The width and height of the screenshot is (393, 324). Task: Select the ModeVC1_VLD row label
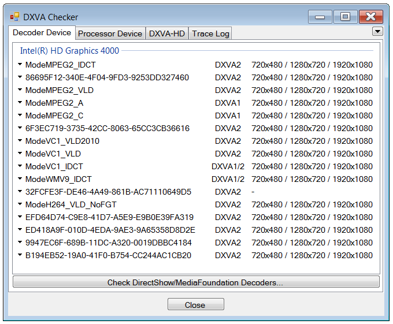[53, 154]
